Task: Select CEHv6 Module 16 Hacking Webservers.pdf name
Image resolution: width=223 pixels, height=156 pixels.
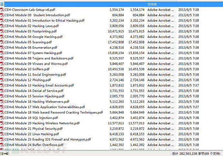Action: pos(37,102)
